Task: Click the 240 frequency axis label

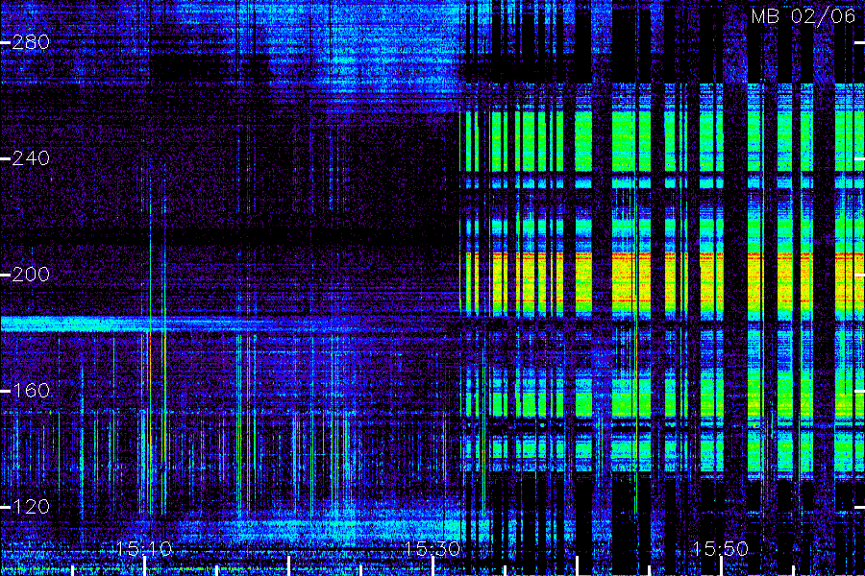Action: (x=31, y=158)
